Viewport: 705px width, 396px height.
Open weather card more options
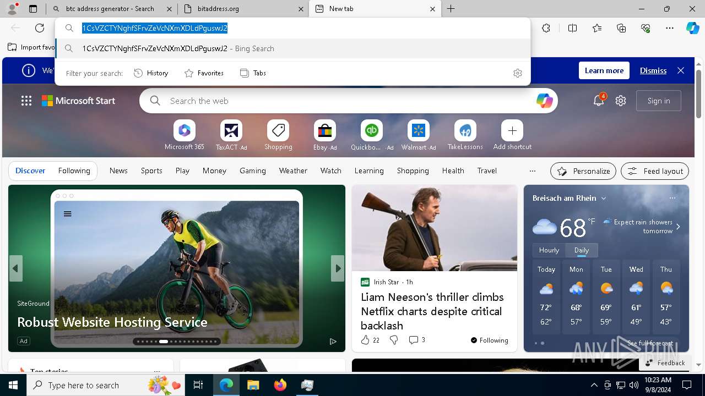(672, 198)
